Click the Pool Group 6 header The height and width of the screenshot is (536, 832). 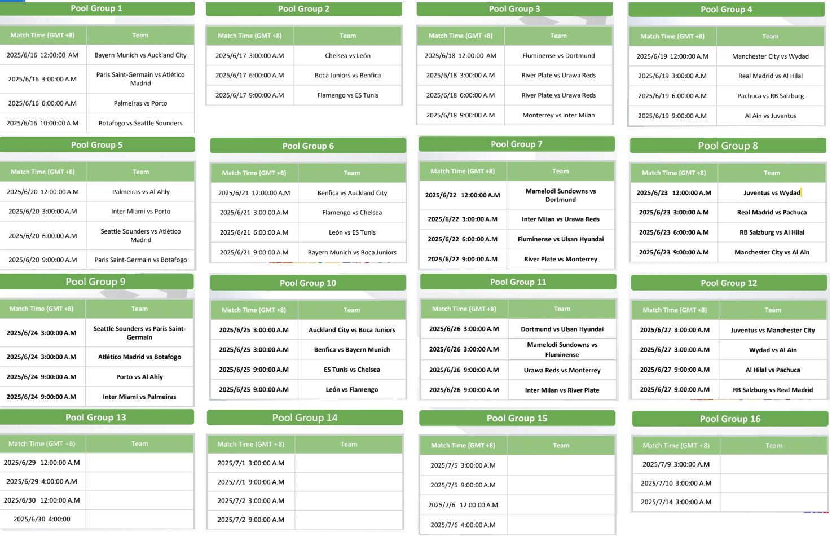[x=308, y=146]
